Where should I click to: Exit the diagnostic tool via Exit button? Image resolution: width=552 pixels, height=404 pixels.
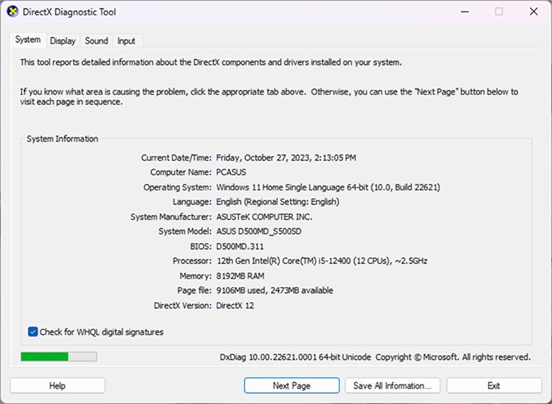(493, 385)
